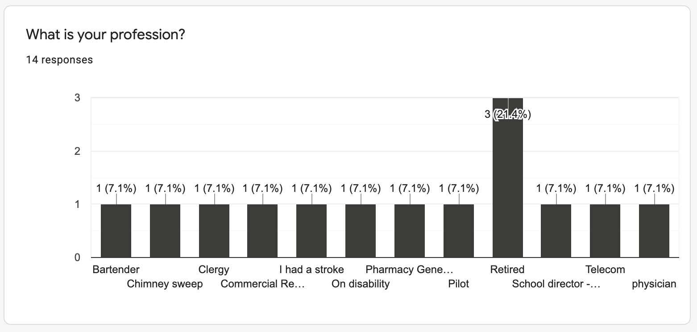
Task: Click the On disability bar
Action: pos(361,231)
